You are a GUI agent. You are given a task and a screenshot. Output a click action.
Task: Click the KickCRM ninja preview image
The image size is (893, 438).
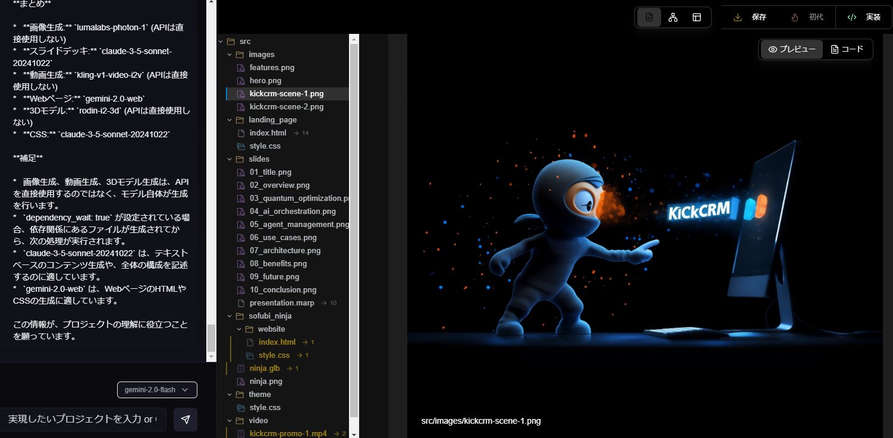tap(644, 237)
